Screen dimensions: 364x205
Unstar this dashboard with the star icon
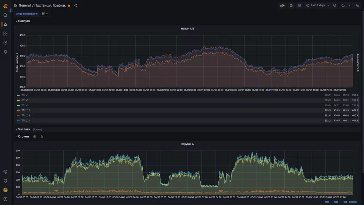69,5
